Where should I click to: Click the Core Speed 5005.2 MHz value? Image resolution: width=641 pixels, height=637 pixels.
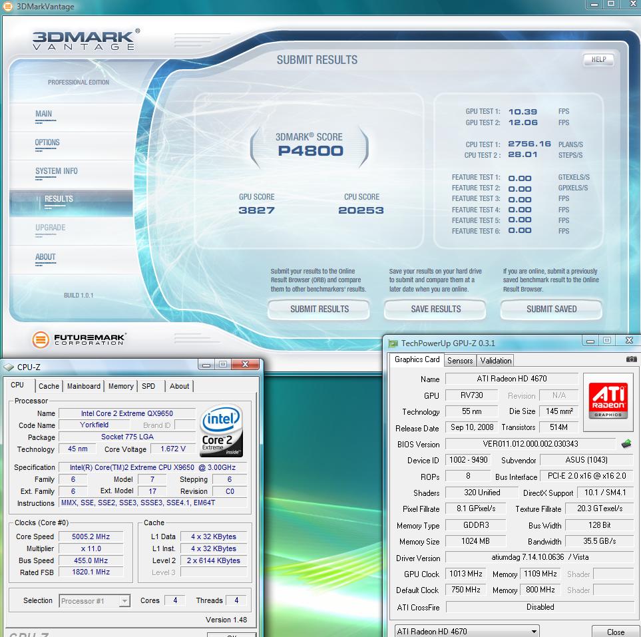point(91,536)
